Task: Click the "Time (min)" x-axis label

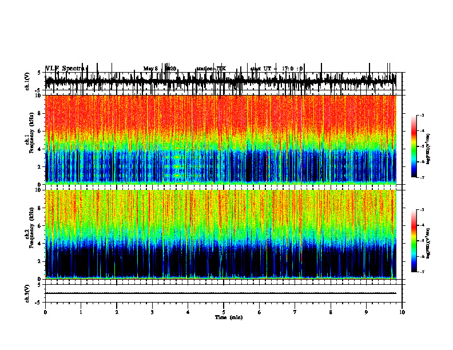Action: pos(229,317)
